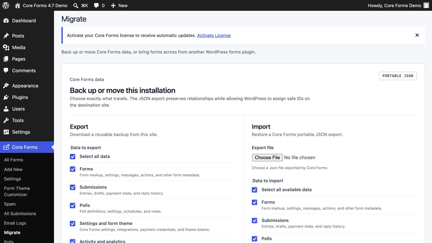Click the "Data to import" label
This screenshot has width=432, height=243.
coord(268,181)
